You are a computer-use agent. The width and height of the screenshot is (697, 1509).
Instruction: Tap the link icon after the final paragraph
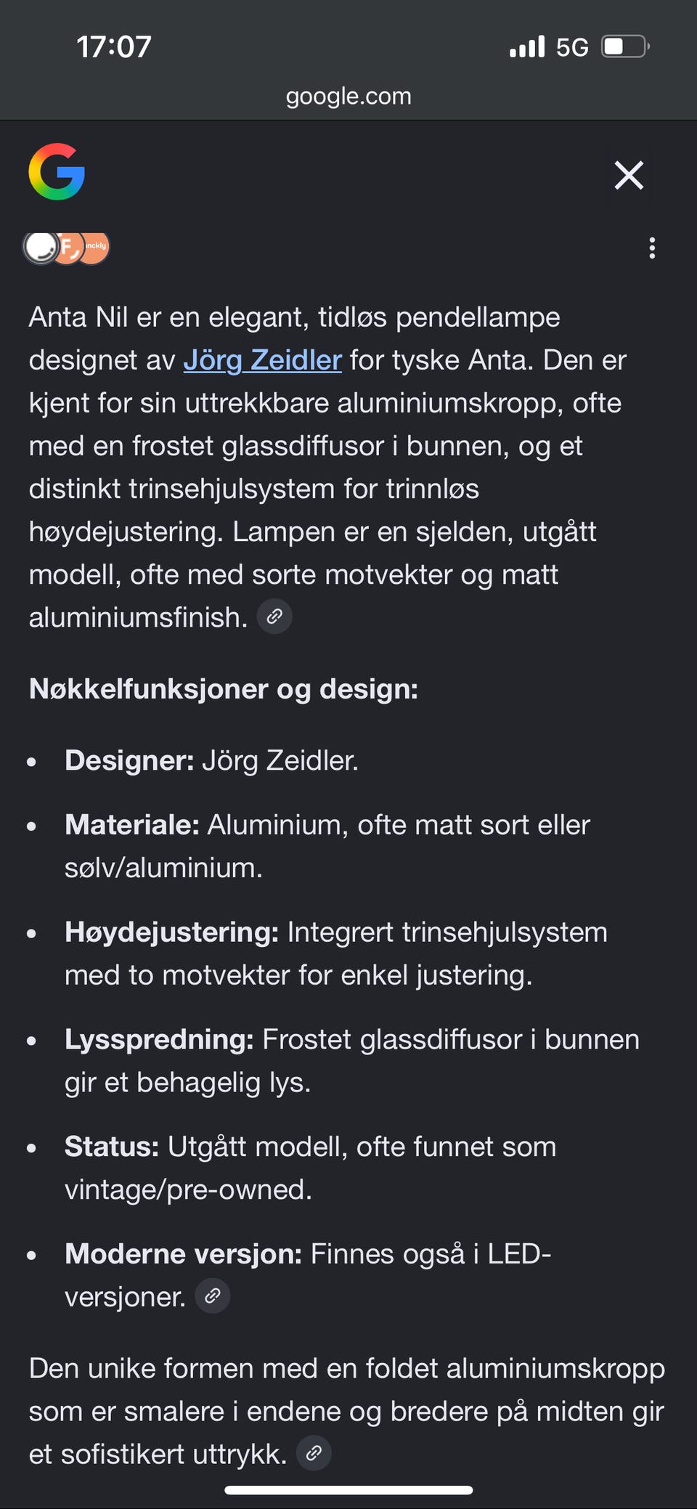315,1453
